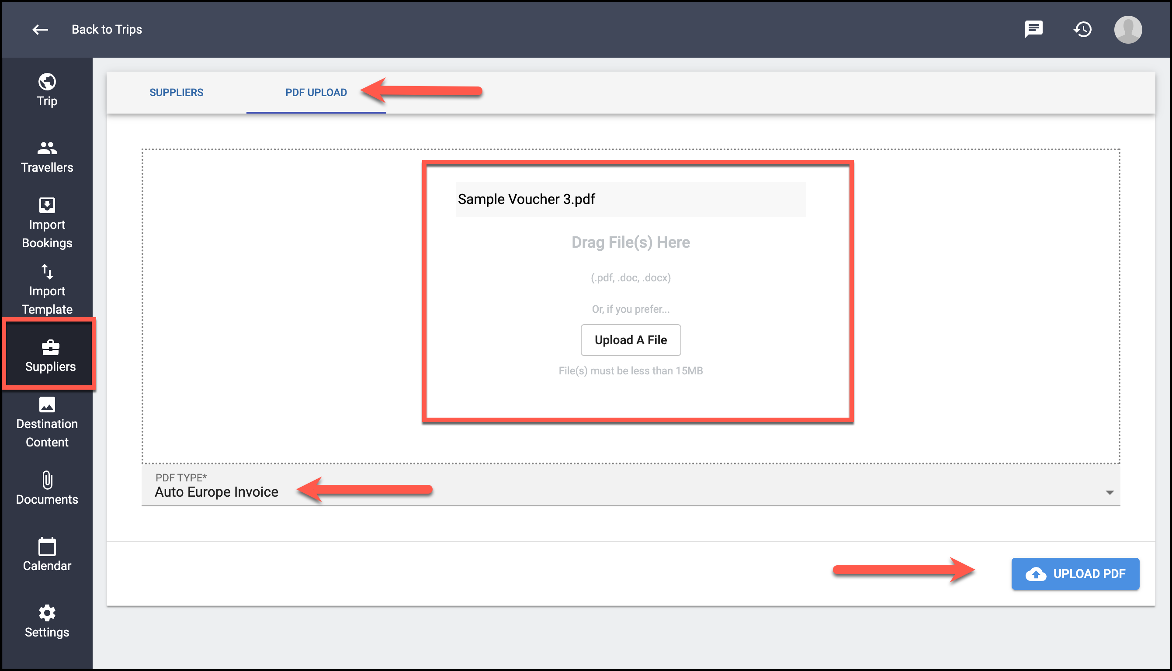Open the Settings gear sidebar item

[47, 621]
